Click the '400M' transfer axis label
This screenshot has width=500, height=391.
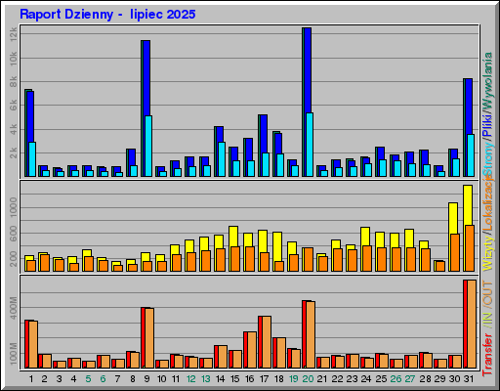click(x=14, y=308)
